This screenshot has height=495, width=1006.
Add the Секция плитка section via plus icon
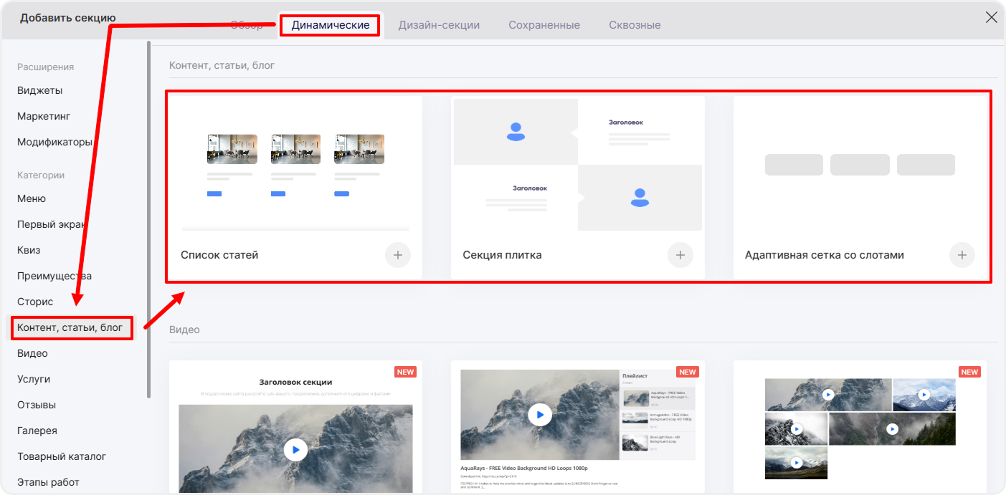pyautogui.click(x=680, y=255)
